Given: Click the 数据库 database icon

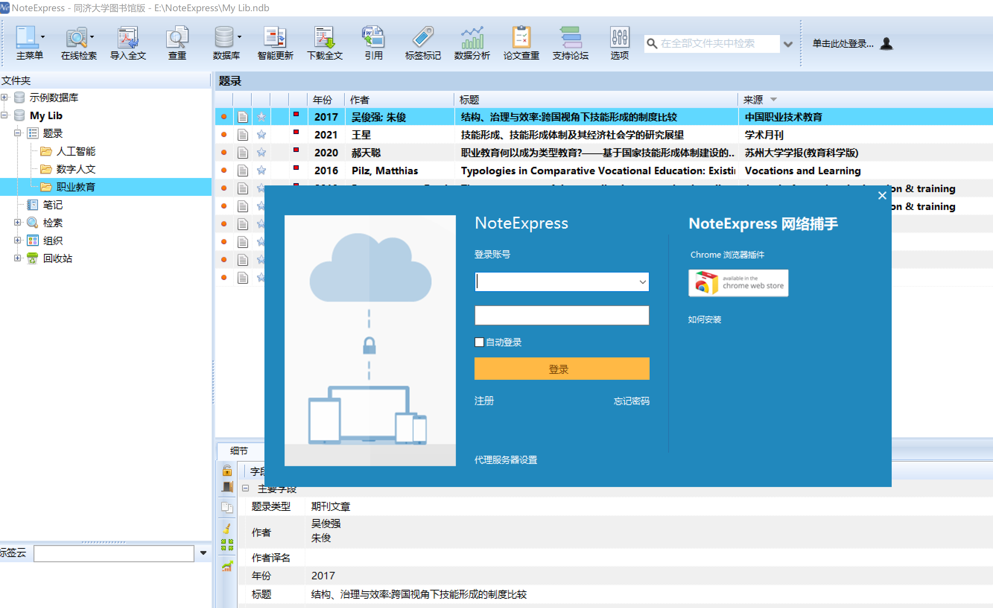Looking at the screenshot, I should pos(223,37).
